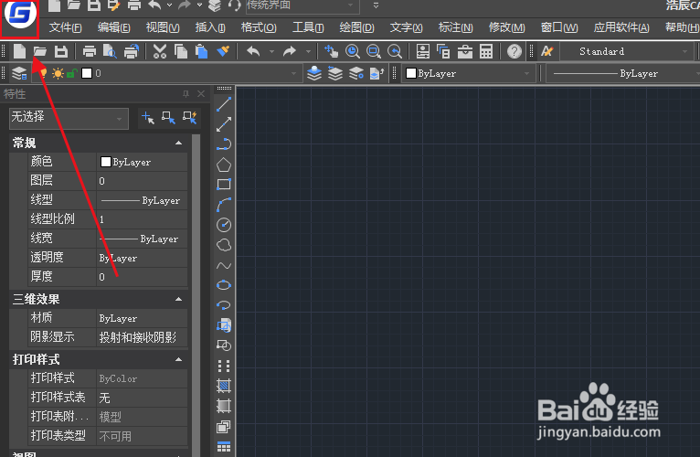The image size is (700, 457).
Task: Select the Ellipse drawing tool
Action: [224, 285]
